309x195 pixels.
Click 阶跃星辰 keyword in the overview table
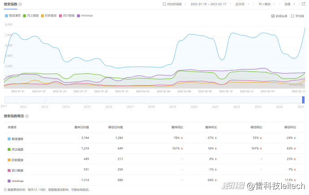(x=17, y=160)
